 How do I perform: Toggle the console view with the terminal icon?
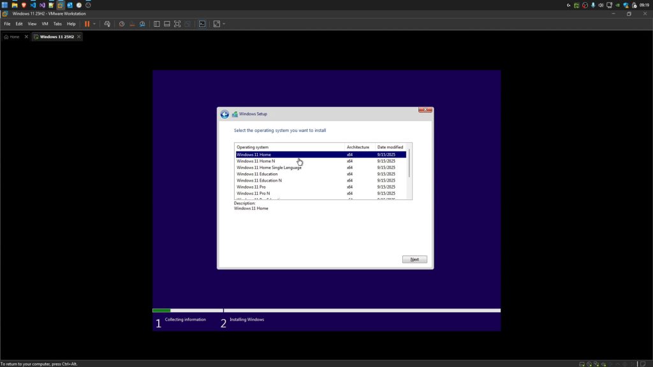[202, 24]
